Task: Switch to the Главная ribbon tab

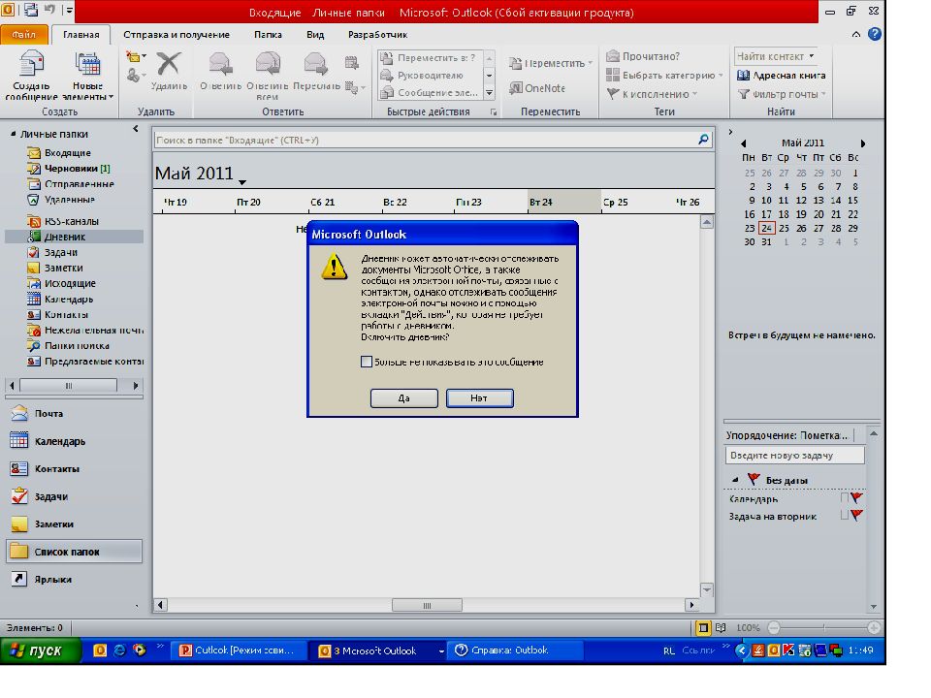Action: (x=81, y=35)
